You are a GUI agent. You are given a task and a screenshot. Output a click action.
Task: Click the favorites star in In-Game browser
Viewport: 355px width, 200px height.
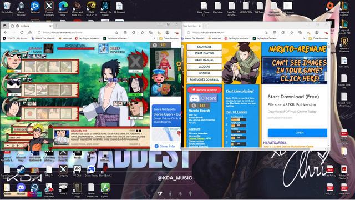point(142,32)
